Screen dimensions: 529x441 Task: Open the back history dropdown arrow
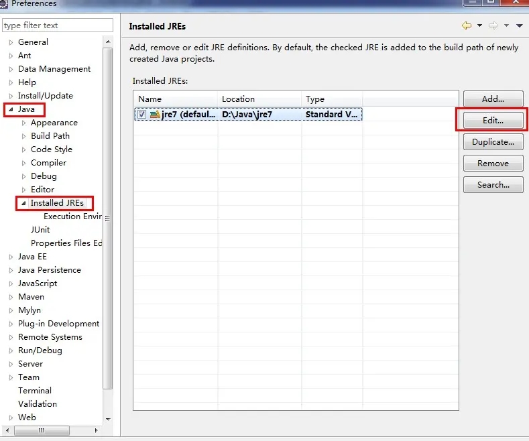pos(479,26)
